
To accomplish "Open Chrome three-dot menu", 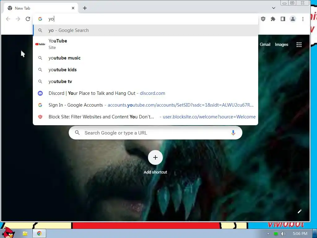I will point(303,19).
